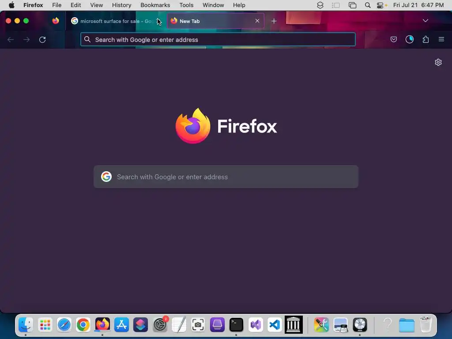Screen dimensions: 452x339
Task: Launch Safari from the Dock
Action: click(x=64, y=325)
